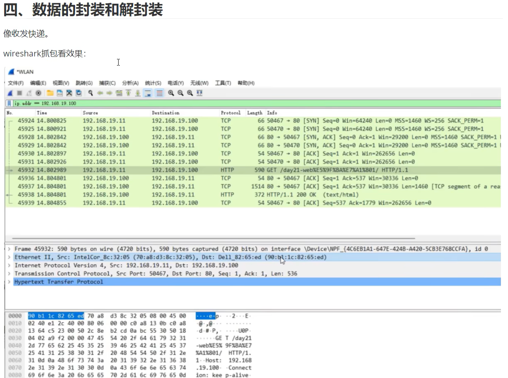This screenshot has width=508, height=378.
Task: Reset text to normal size
Action: pyautogui.click(x=190, y=93)
